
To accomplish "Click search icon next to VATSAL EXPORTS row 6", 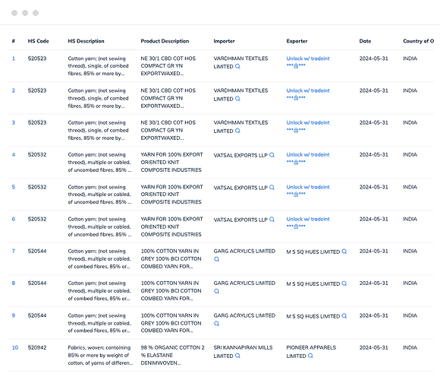I will [272, 219].
